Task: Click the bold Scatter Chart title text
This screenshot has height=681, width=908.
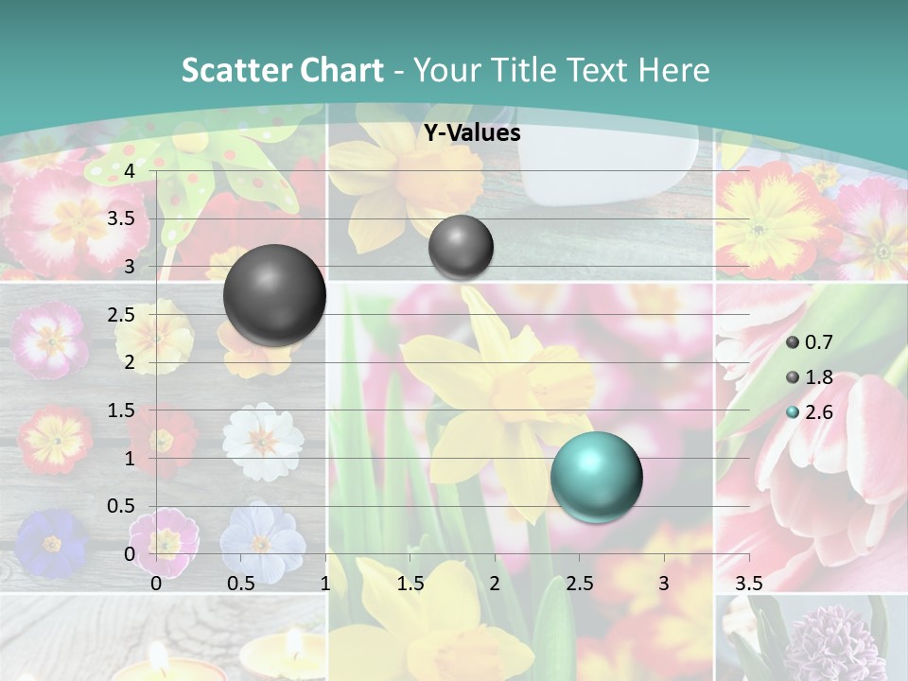Action: click(x=282, y=70)
